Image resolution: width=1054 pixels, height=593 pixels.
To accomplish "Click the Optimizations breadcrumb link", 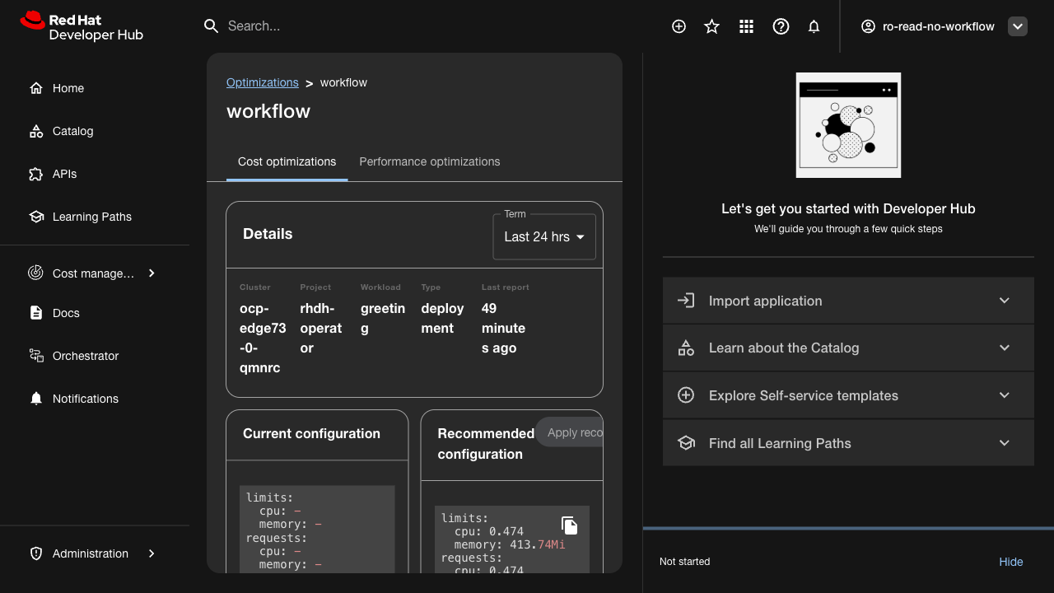I will [x=263, y=82].
